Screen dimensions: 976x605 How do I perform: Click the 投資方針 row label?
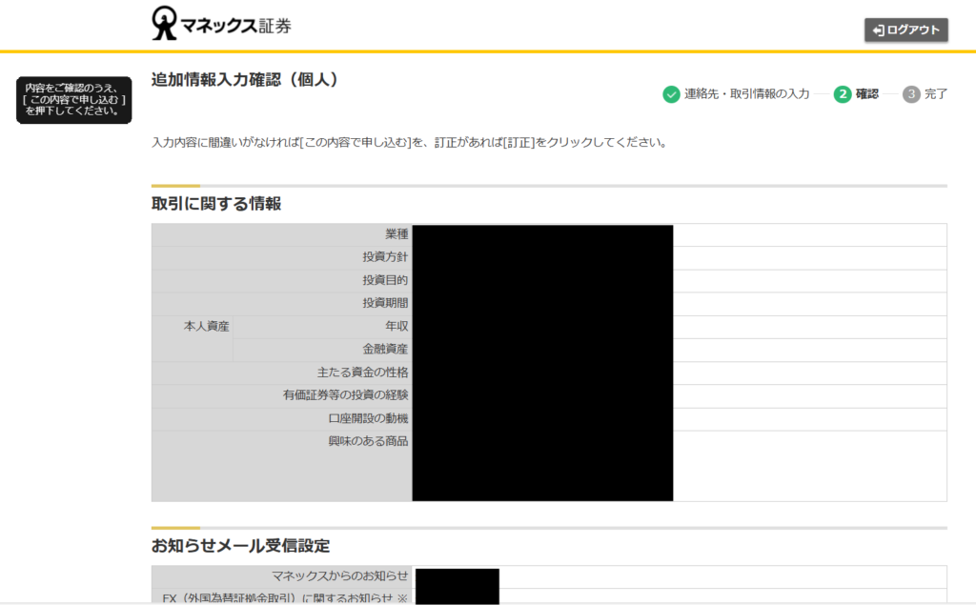click(385, 257)
